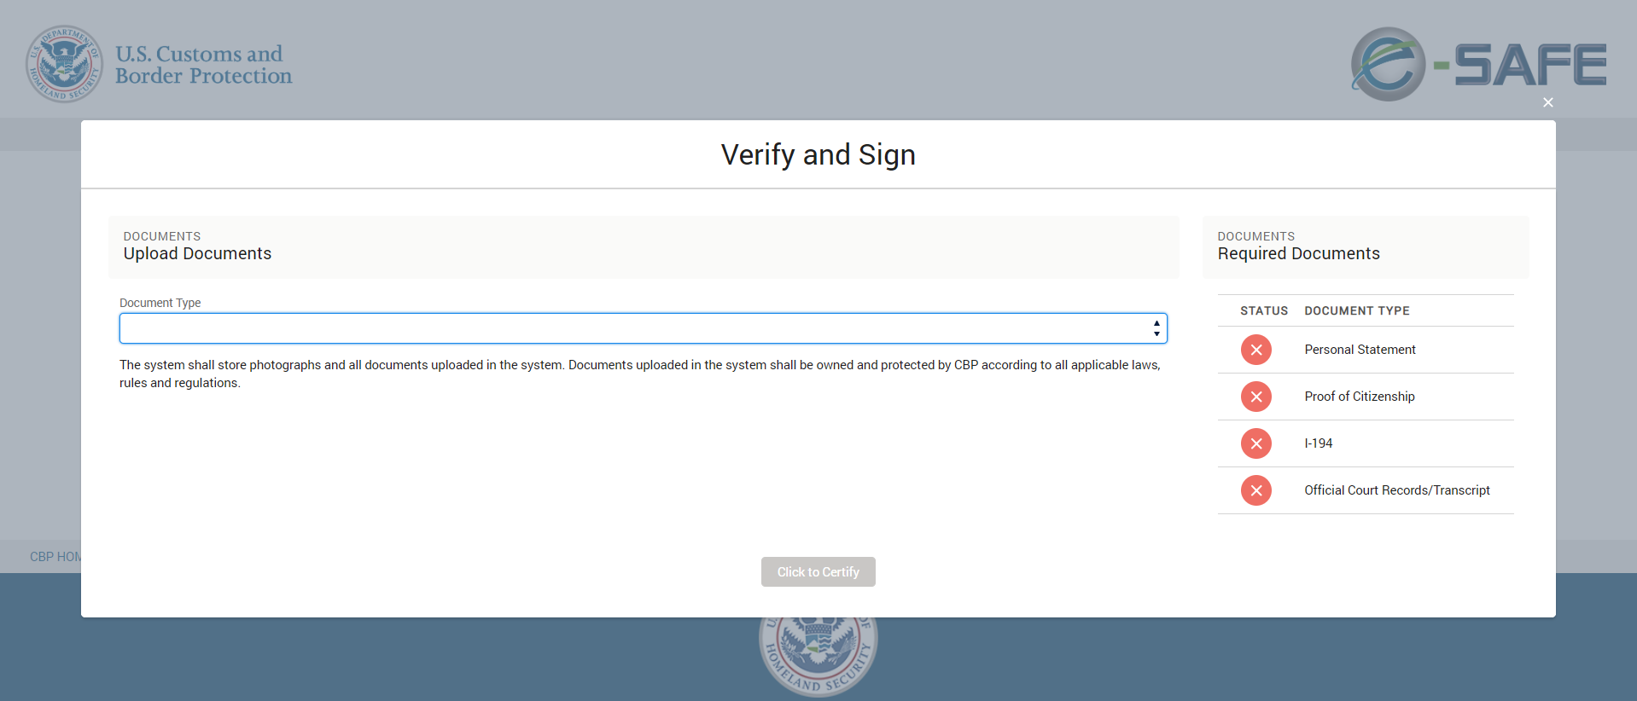Open the Document Type dropdown
This screenshot has width=1637, height=701.
643,328
